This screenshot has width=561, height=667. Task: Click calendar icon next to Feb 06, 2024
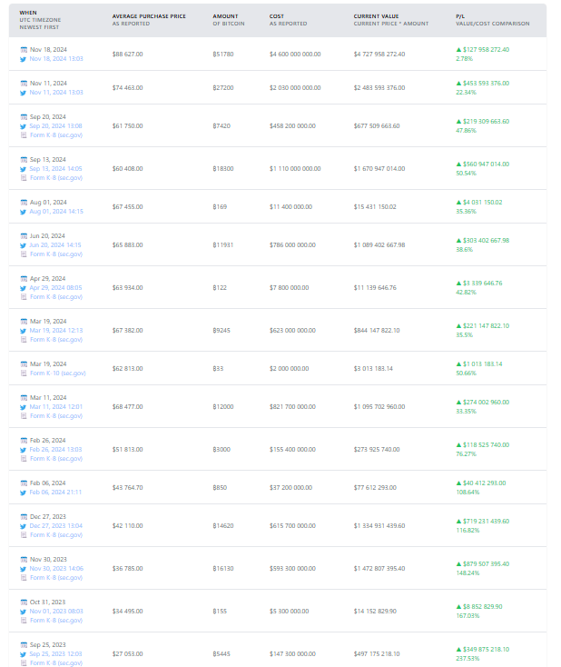pyautogui.click(x=24, y=483)
